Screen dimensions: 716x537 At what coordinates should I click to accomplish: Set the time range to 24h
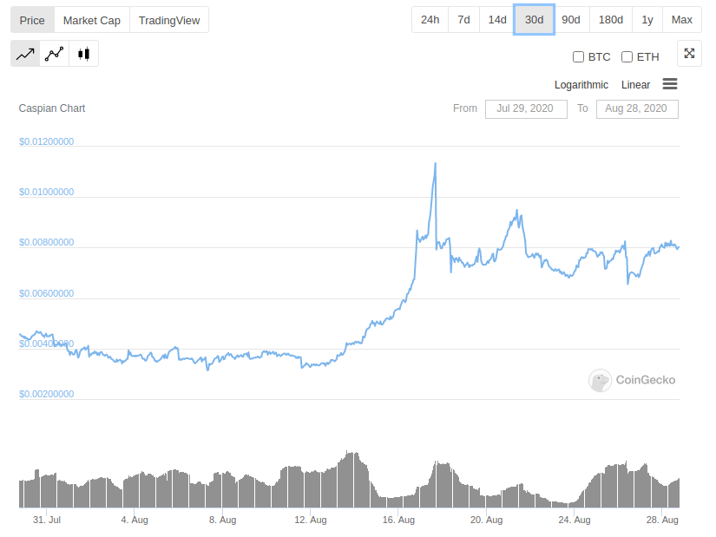(430, 19)
